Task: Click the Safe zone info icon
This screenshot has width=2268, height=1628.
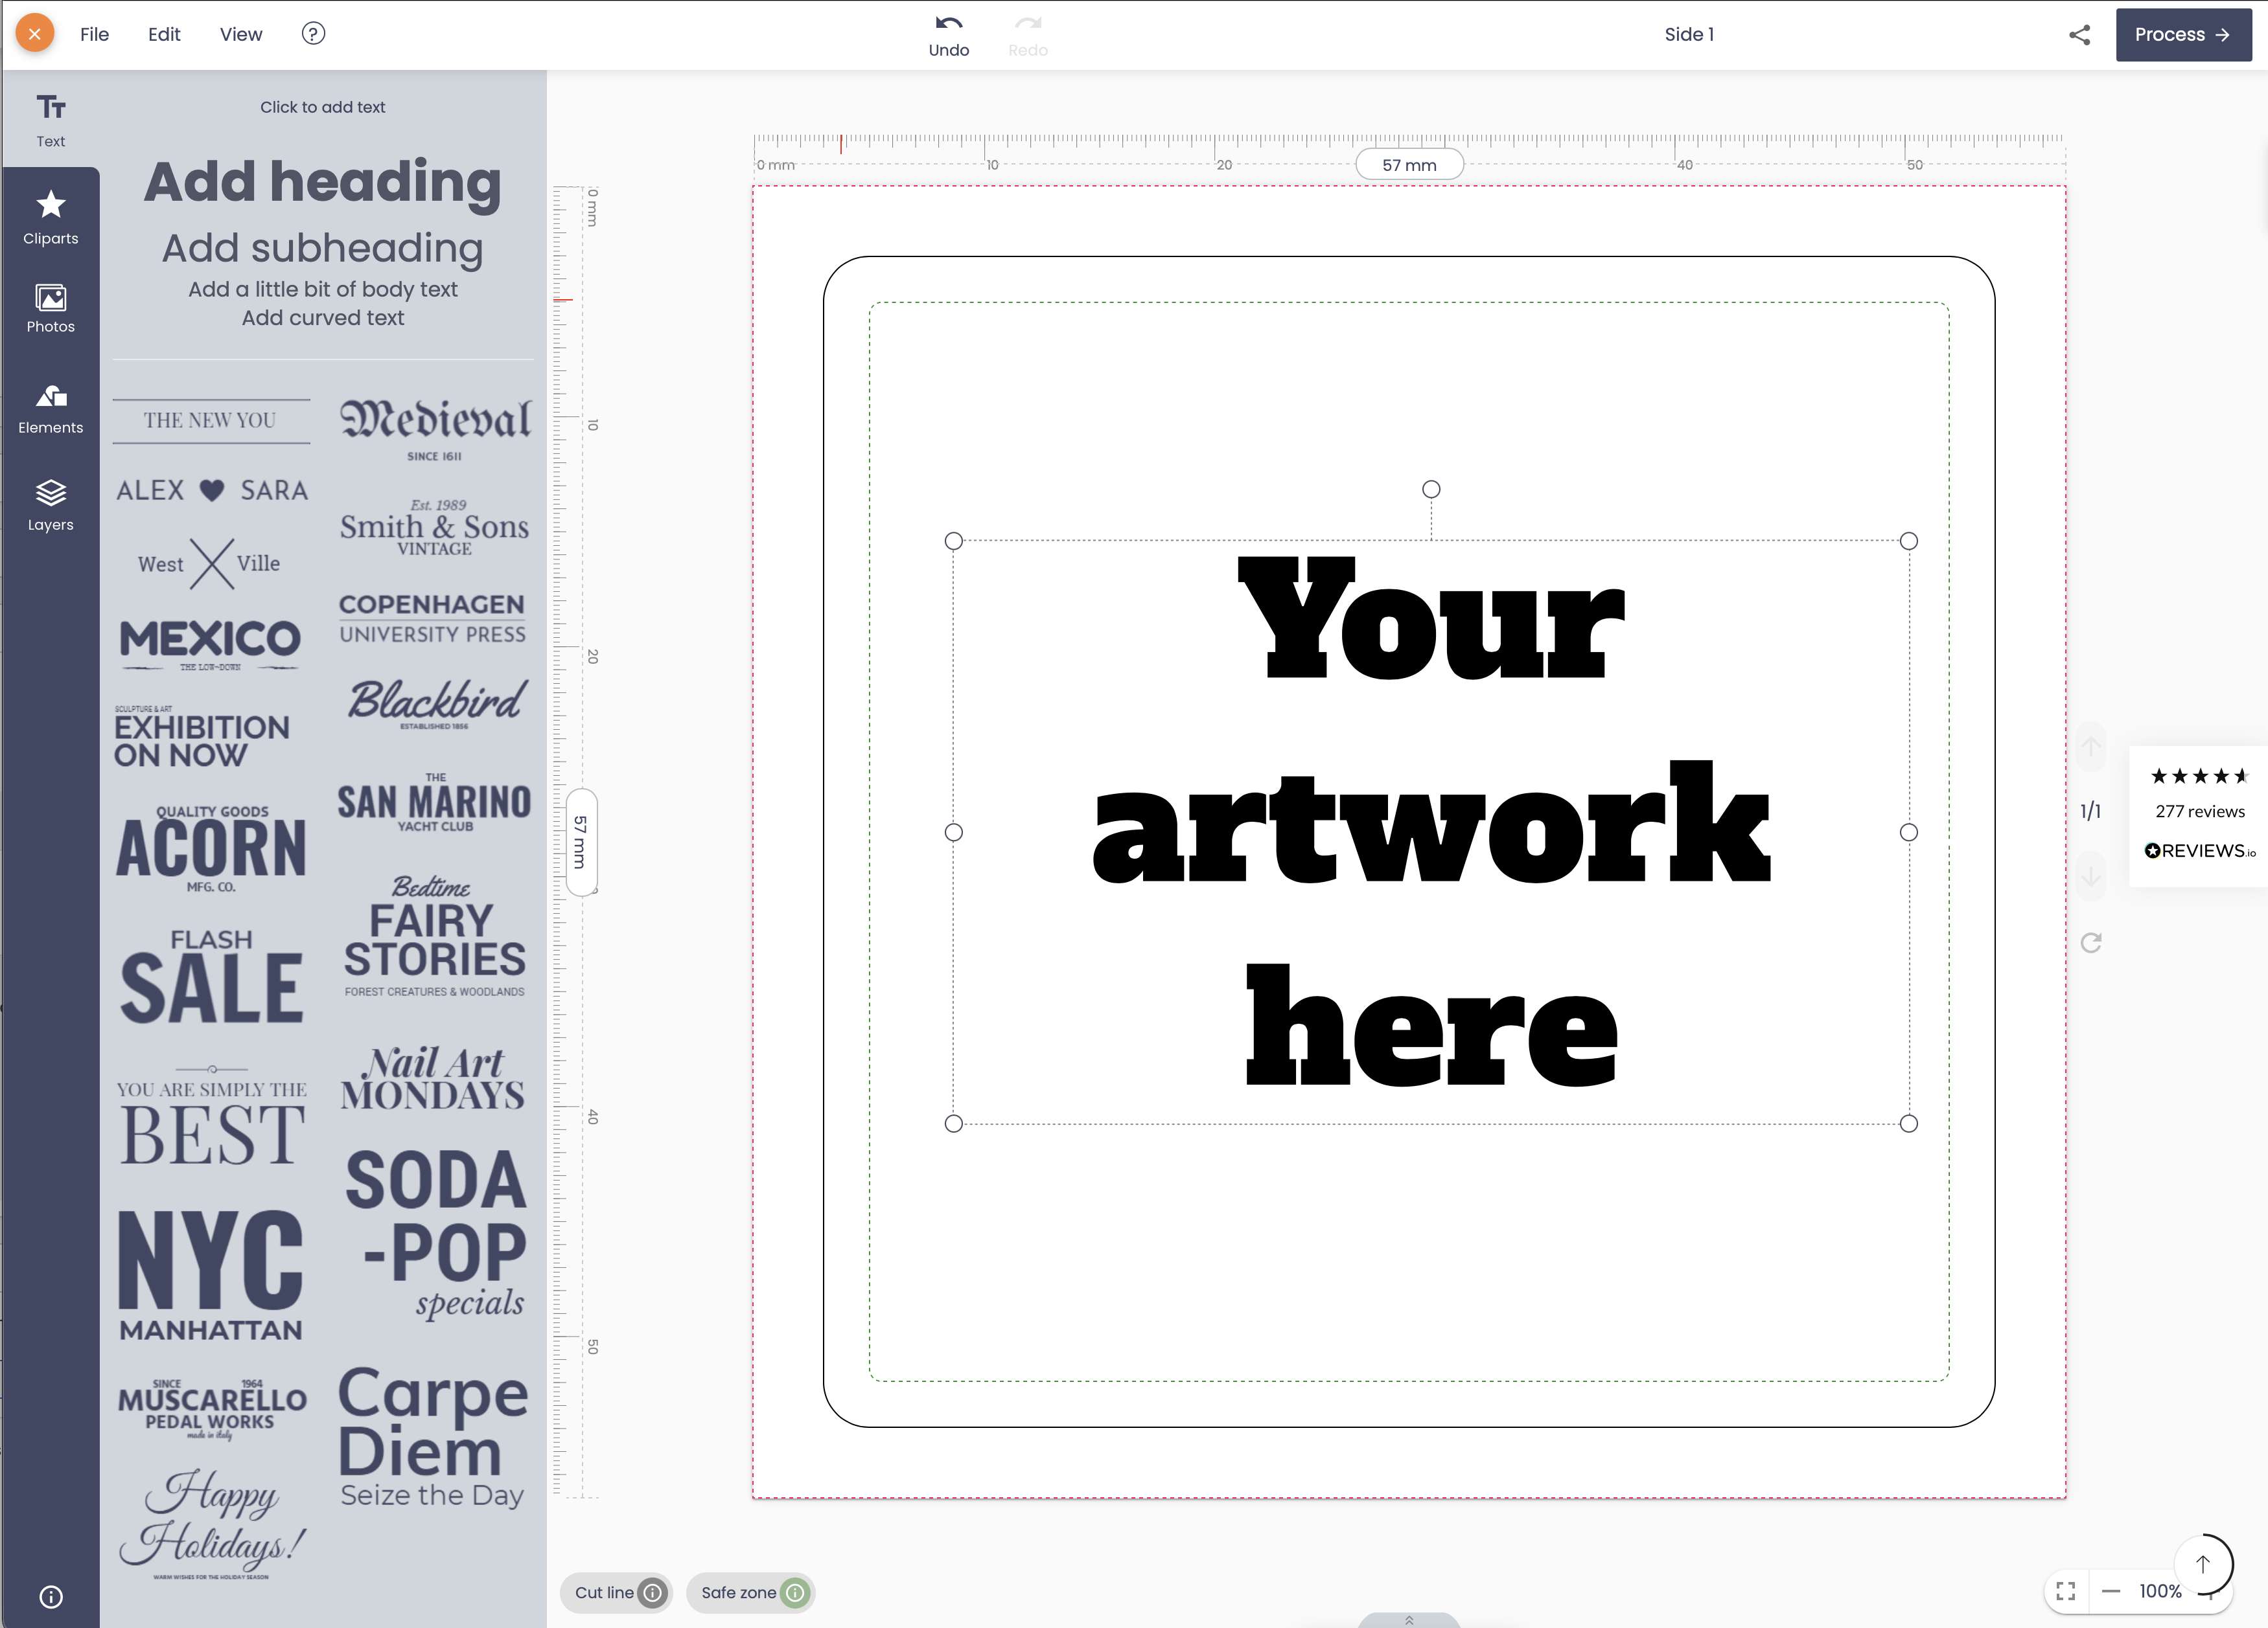Action: pos(795,1593)
